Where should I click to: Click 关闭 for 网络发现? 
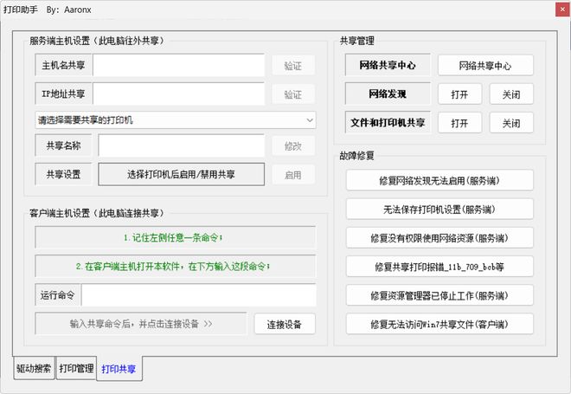pos(511,94)
